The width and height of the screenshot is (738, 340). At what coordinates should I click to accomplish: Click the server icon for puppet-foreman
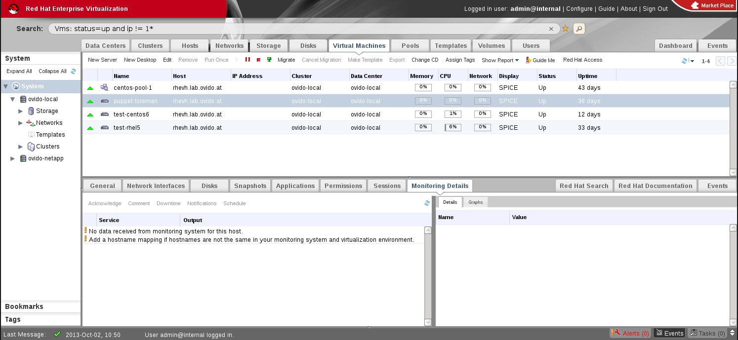click(x=104, y=101)
